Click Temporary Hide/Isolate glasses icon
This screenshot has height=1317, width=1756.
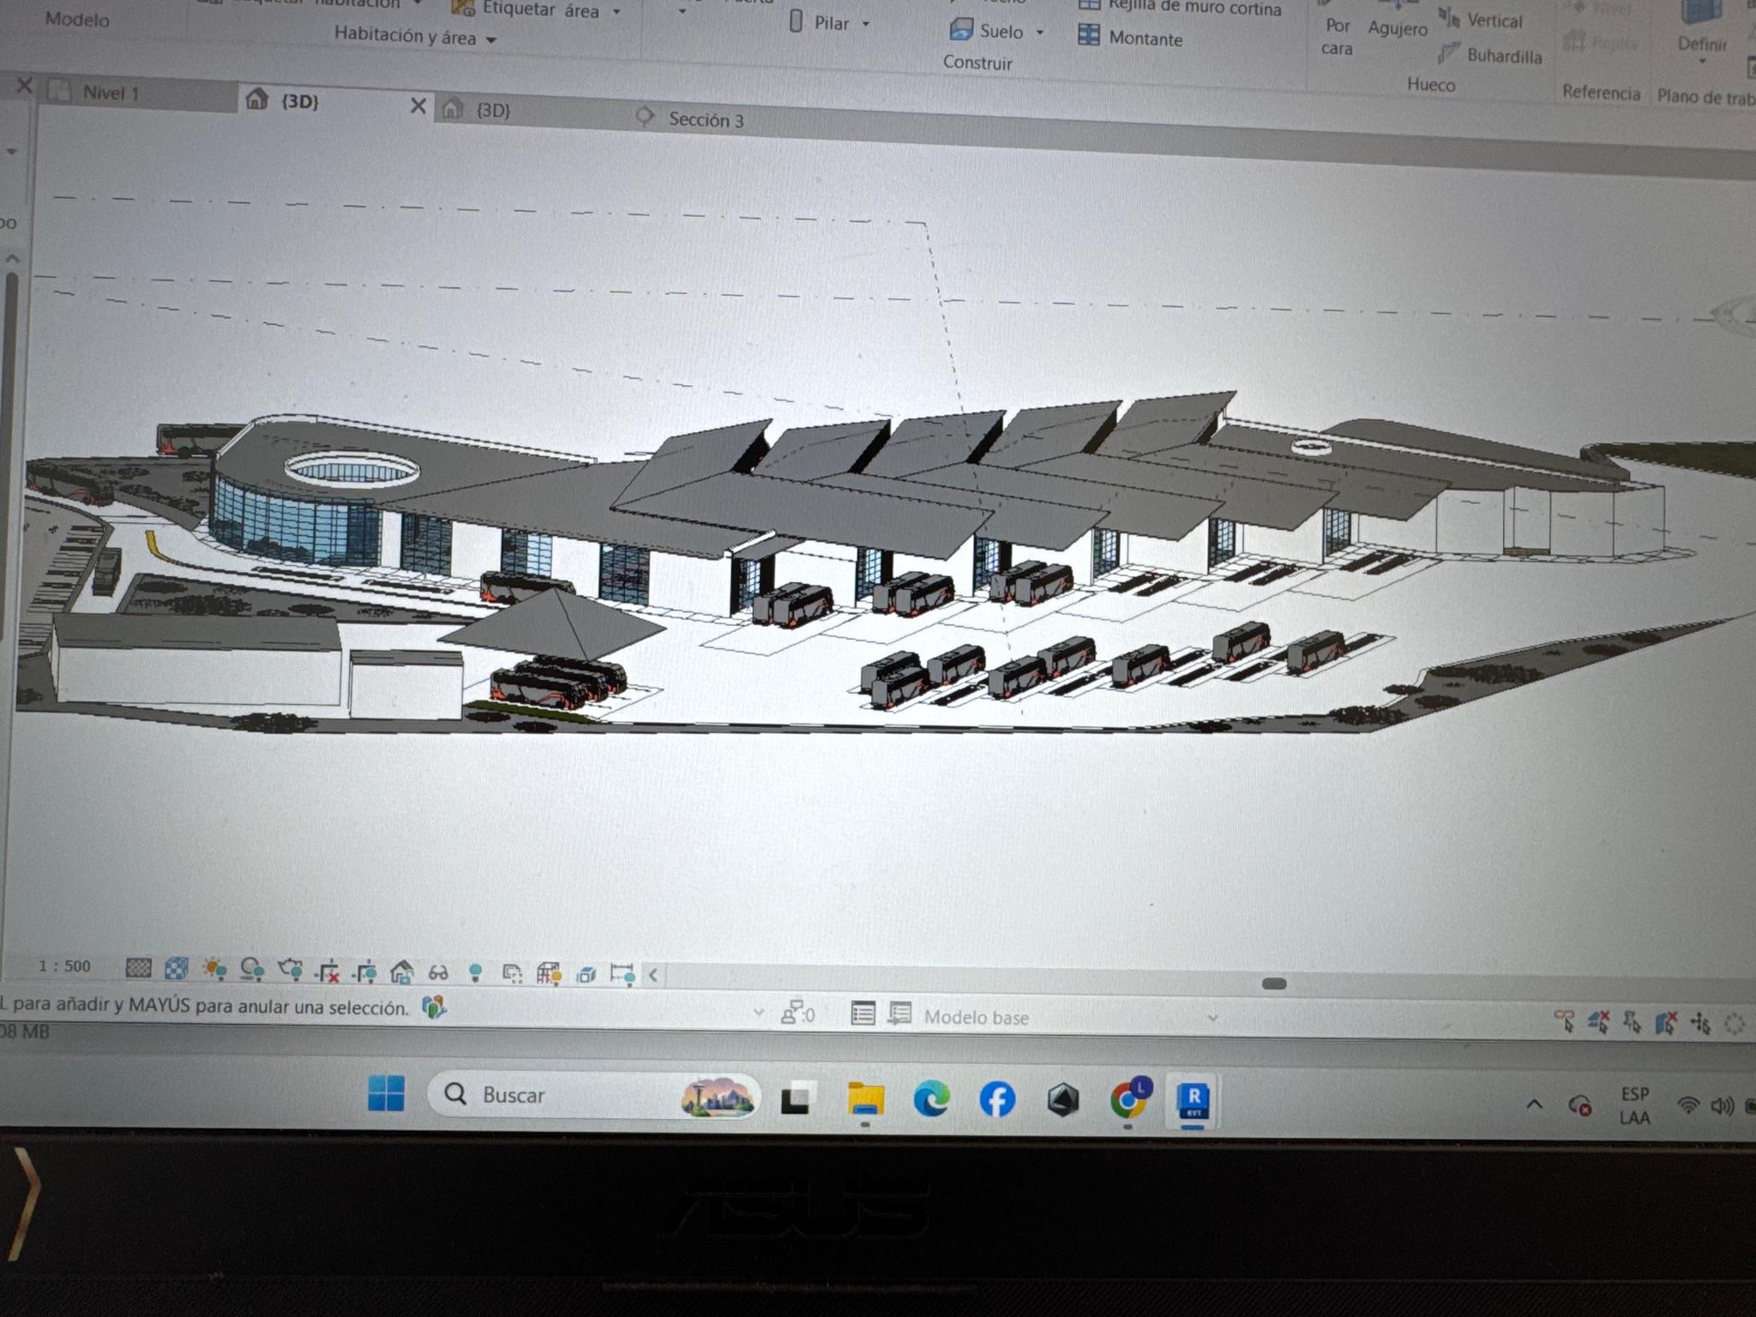click(x=438, y=972)
